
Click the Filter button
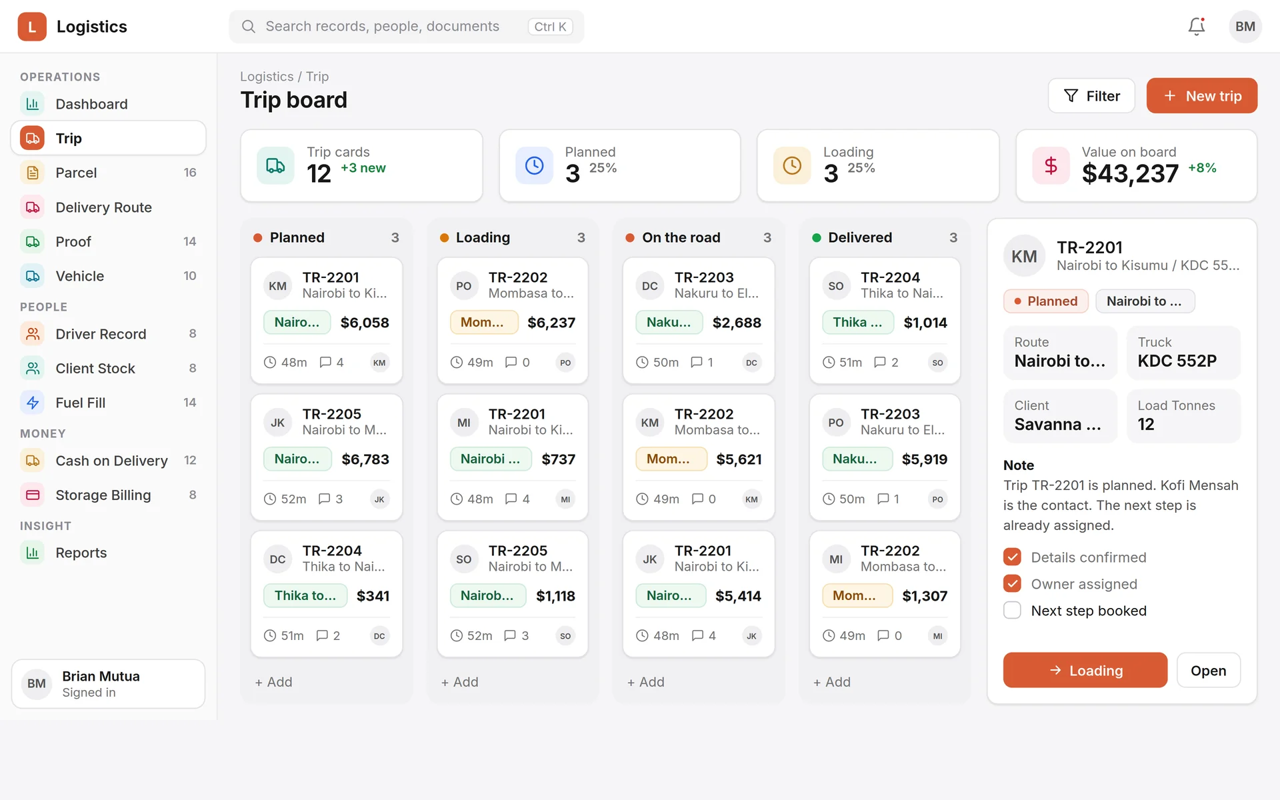coord(1091,96)
